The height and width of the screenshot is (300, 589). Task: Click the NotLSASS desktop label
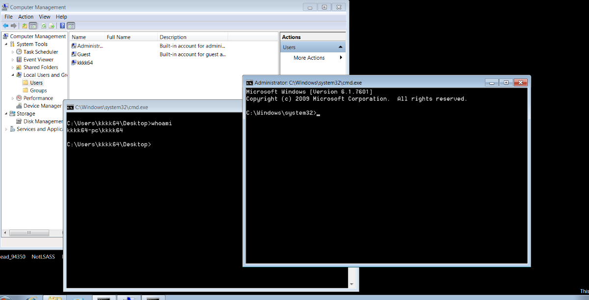(x=43, y=256)
